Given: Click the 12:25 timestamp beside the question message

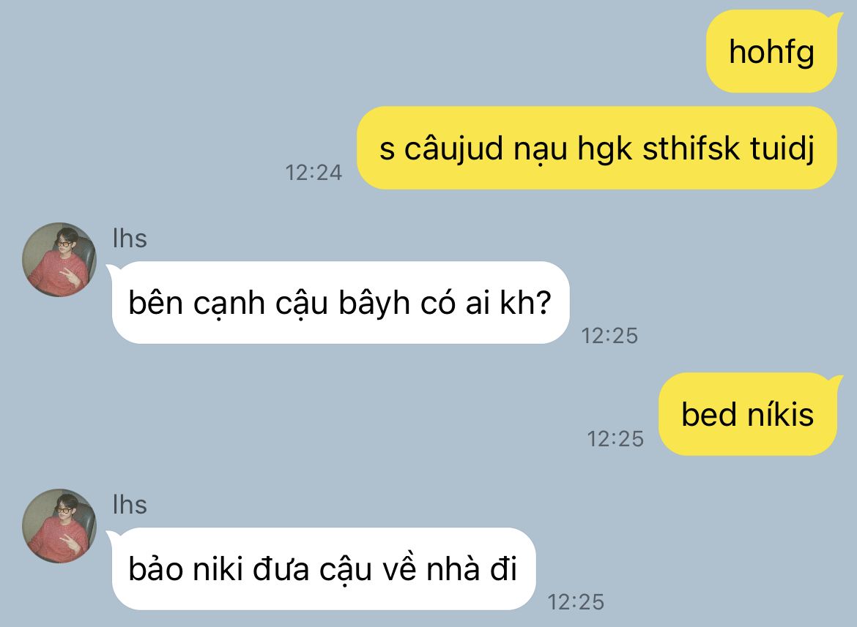Looking at the screenshot, I should click(609, 336).
